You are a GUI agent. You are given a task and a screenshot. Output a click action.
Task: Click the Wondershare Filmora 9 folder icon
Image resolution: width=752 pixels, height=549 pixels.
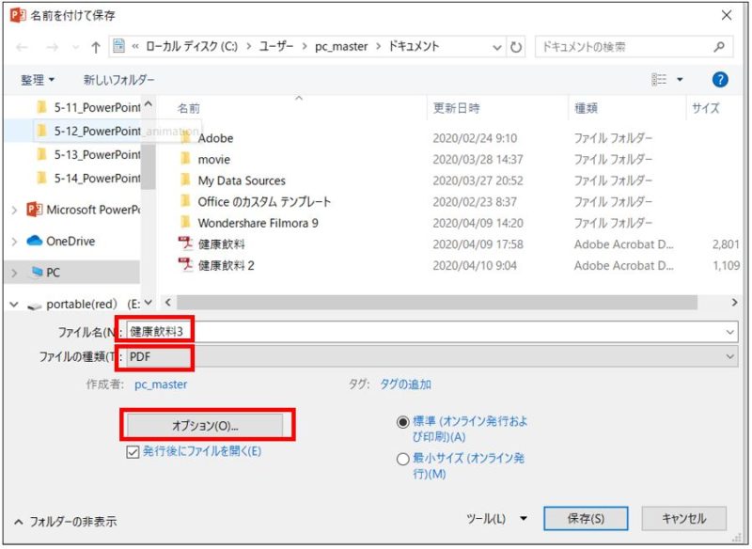[x=185, y=222]
